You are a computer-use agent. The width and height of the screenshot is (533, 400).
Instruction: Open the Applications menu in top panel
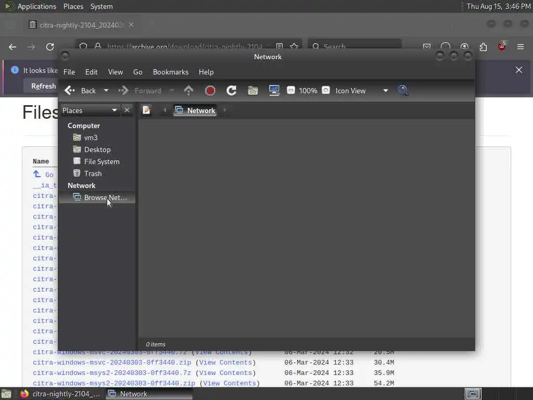click(x=37, y=6)
